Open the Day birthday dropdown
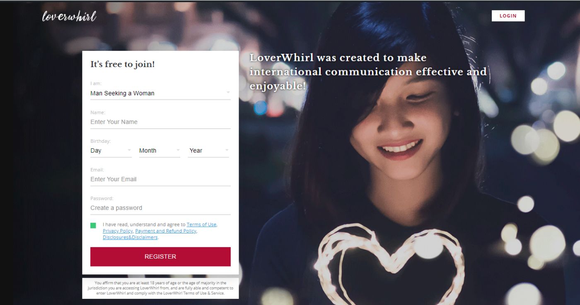This screenshot has width=580, height=305. (x=111, y=151)
